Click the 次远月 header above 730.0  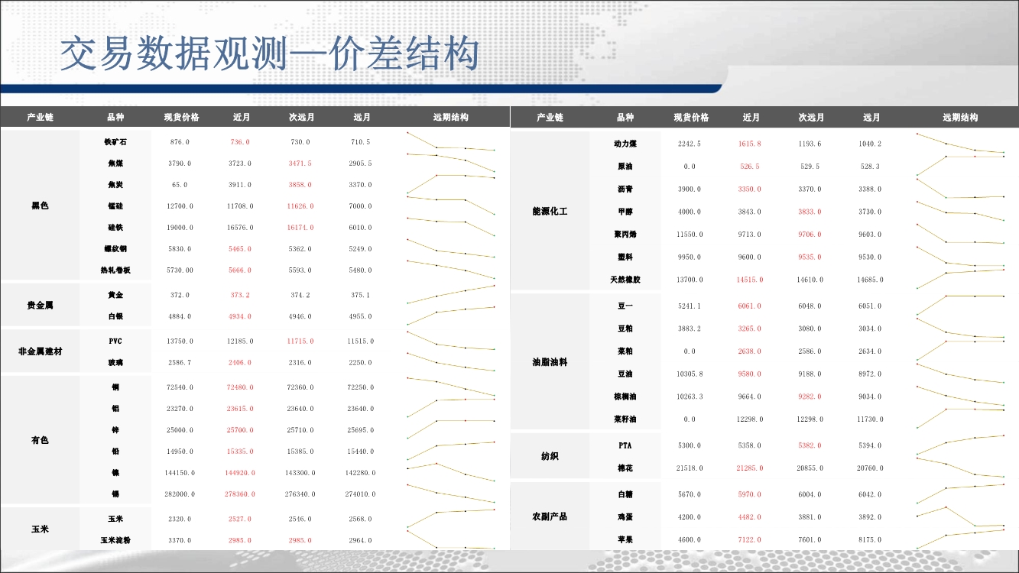click(301, 118)
